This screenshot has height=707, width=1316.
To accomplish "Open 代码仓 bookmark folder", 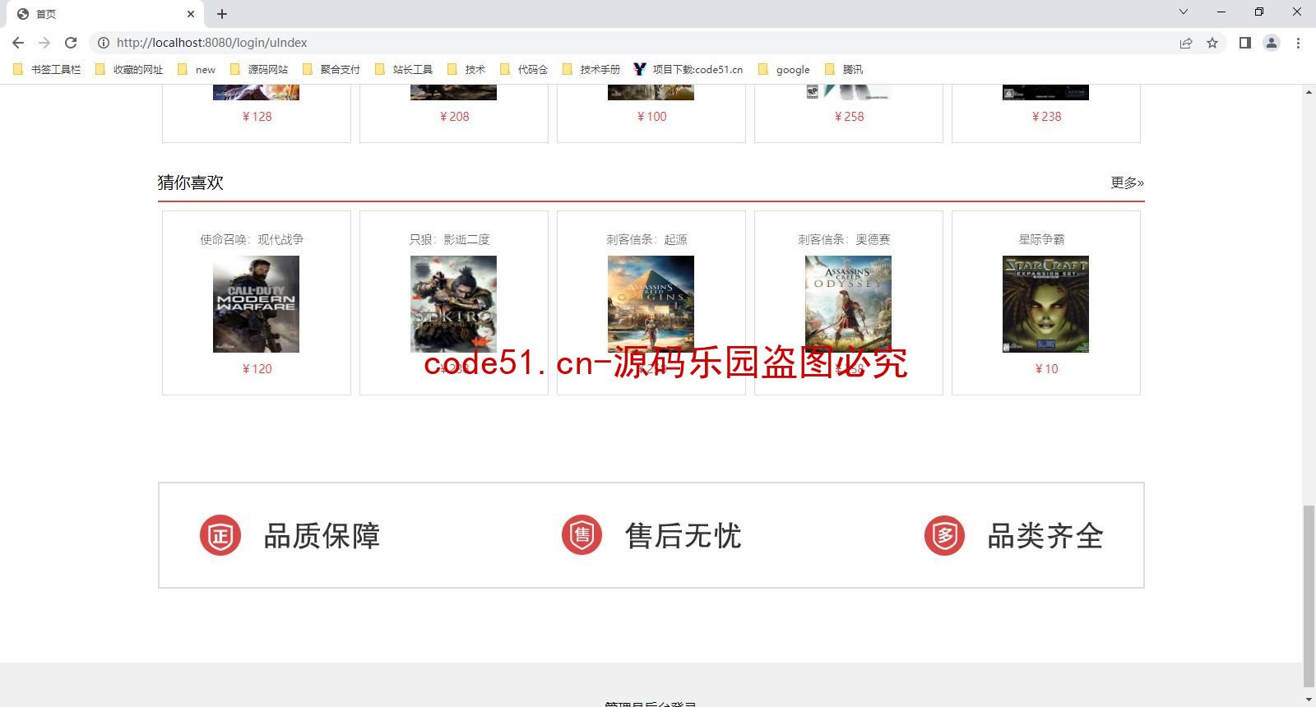I will coord(525,70).
